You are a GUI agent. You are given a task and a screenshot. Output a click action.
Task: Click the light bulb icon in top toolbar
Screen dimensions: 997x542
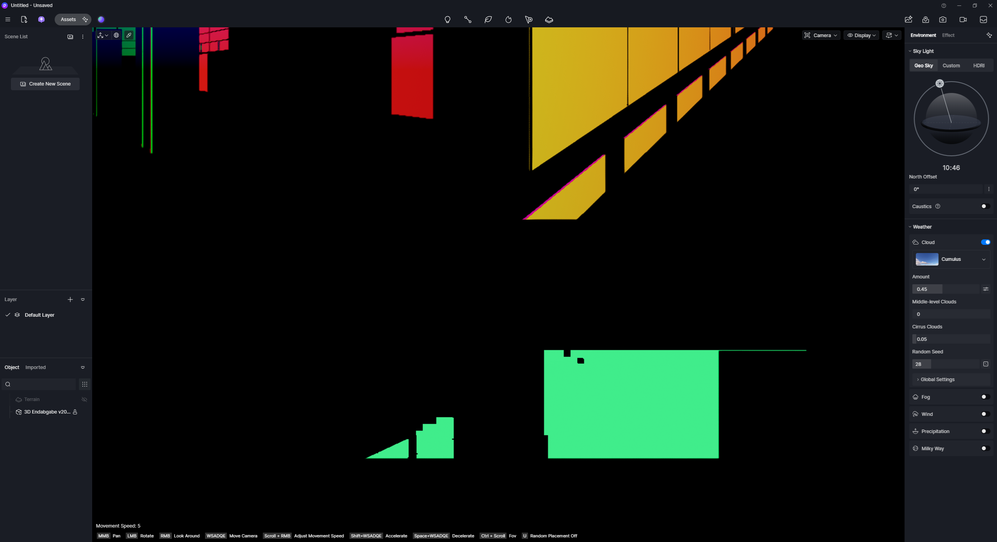[448, 20]
